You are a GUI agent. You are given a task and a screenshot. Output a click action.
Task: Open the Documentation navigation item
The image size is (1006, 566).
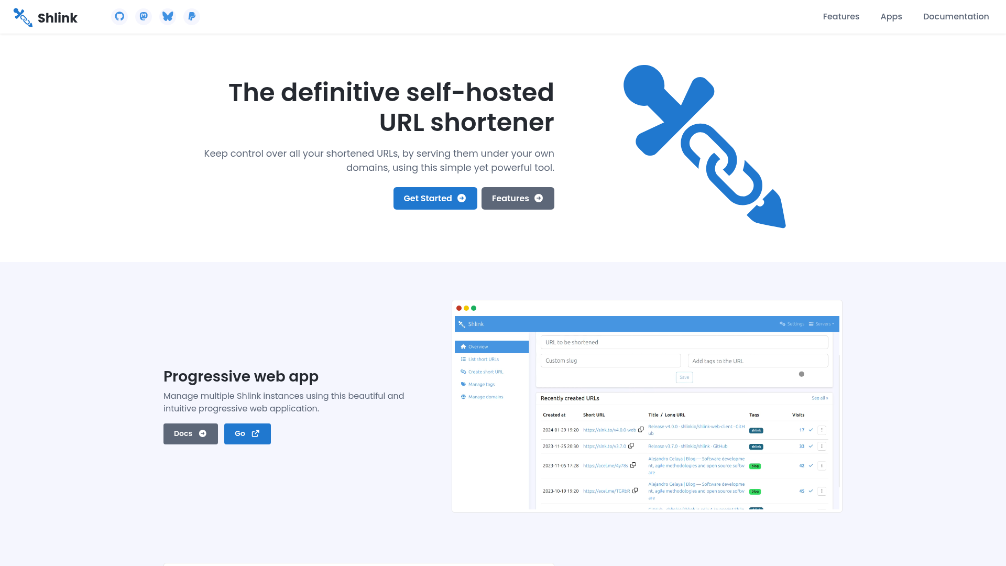956,16
